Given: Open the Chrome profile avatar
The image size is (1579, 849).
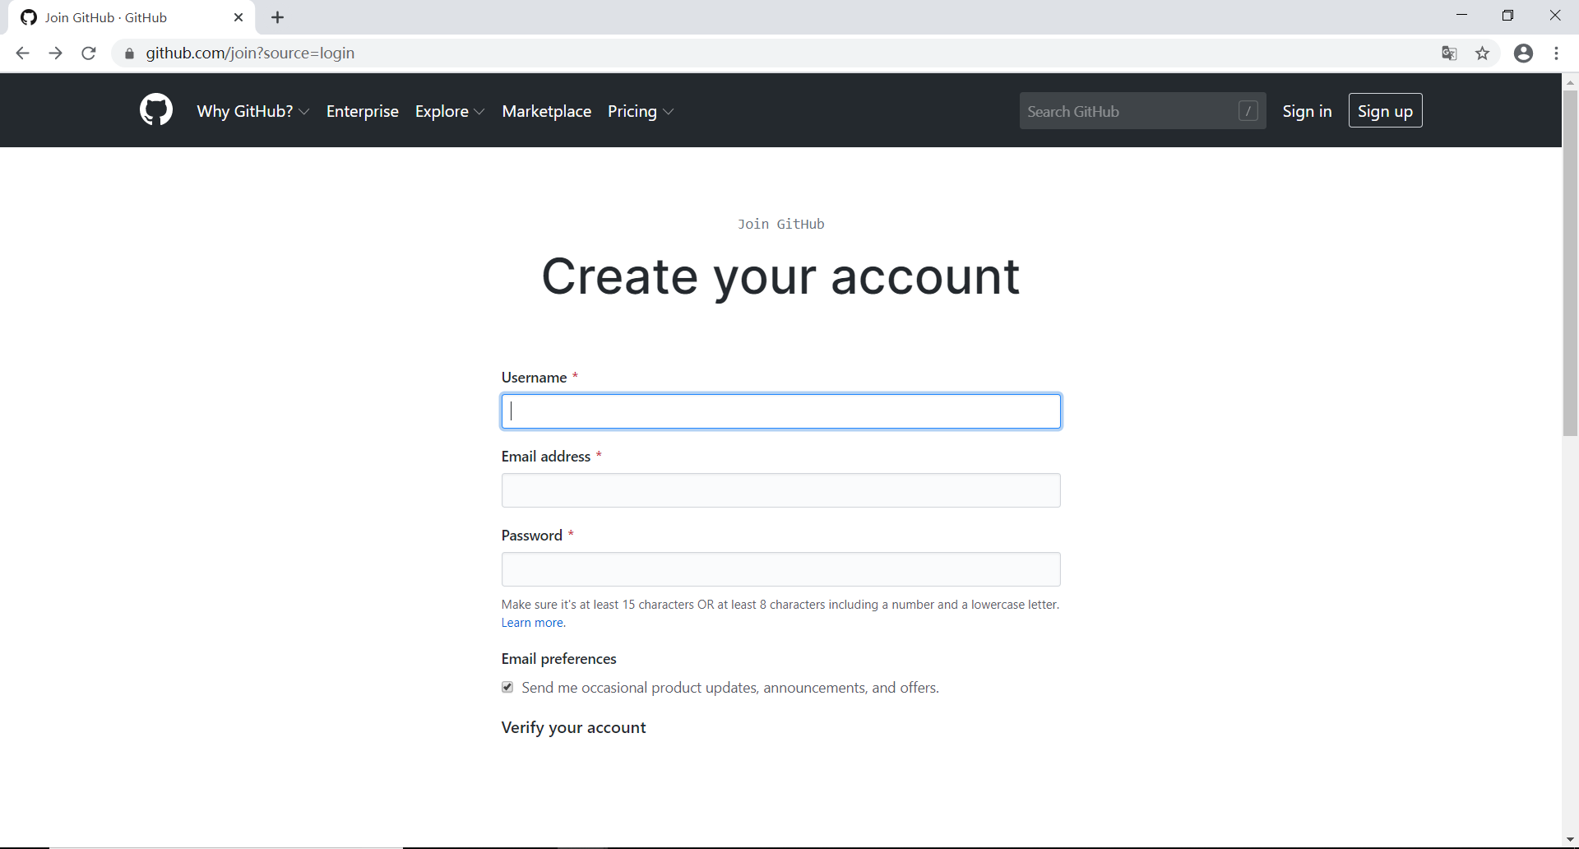Looking at the screenshot, I should click(x=1523, y=53).
